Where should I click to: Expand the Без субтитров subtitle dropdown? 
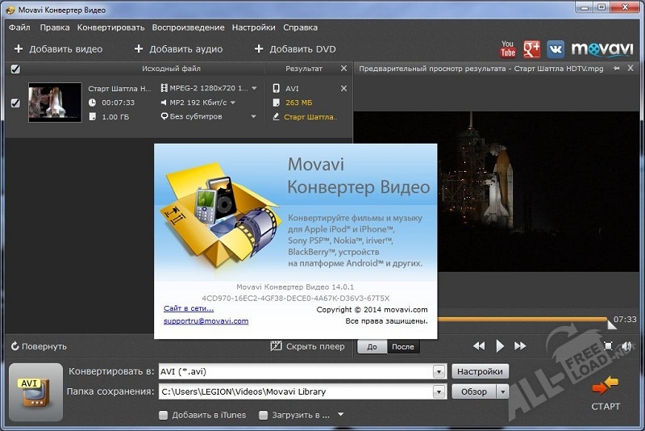pos(253,116)
